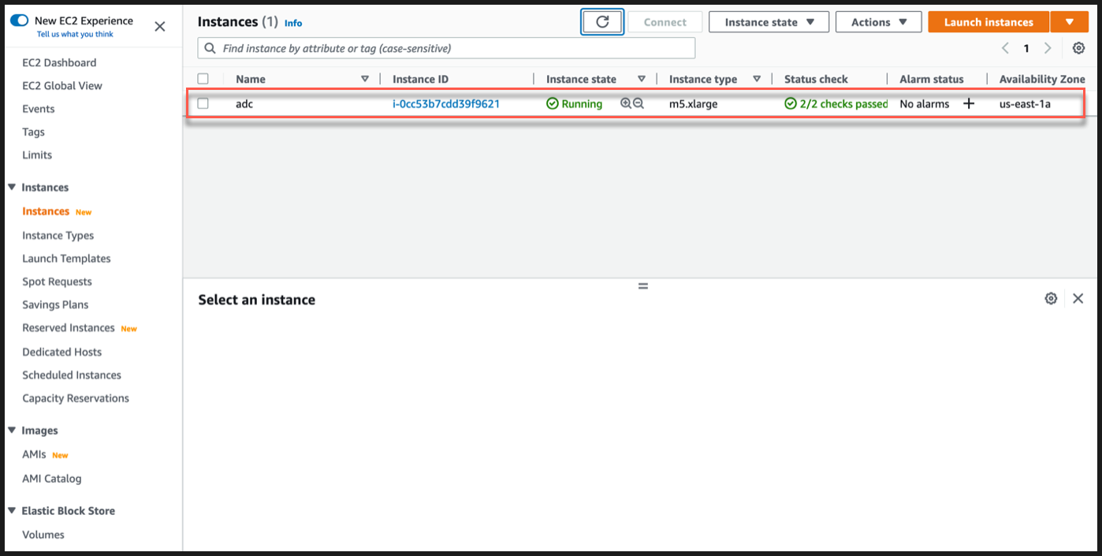Click the Status check column header
The width and height of the screenshot is (1102, 556).
click(816, 79)
